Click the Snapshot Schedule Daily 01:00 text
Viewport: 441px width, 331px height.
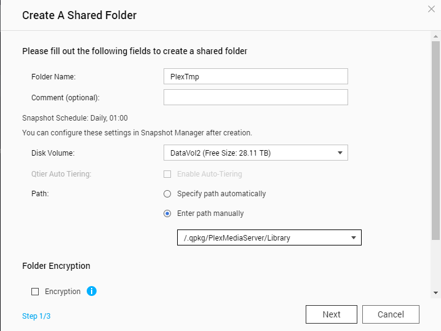(x=74, y=118)
